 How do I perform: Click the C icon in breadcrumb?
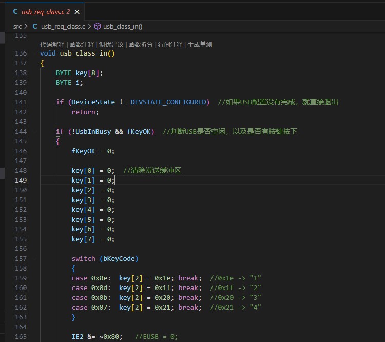point(35,26)
